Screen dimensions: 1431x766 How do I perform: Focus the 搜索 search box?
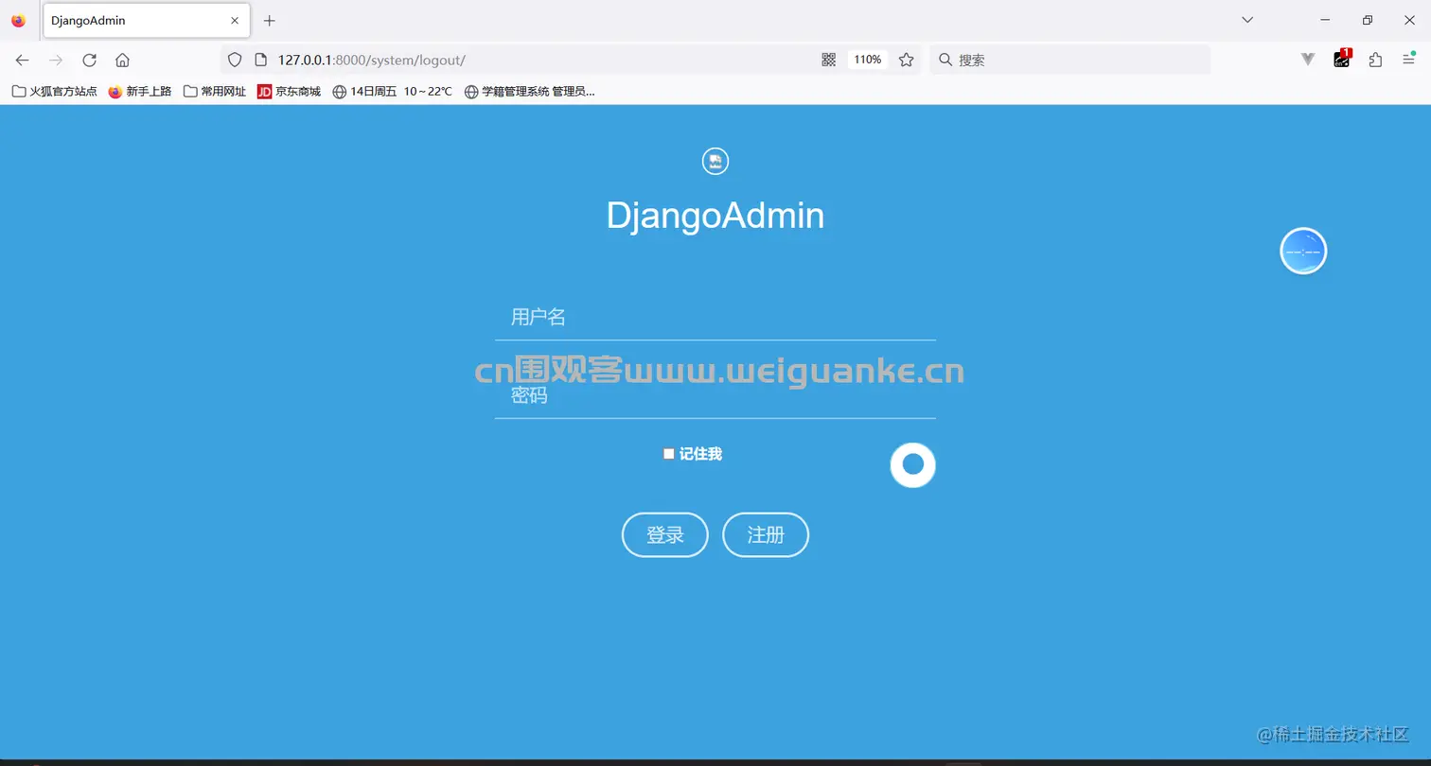[x=1070, y=60]
